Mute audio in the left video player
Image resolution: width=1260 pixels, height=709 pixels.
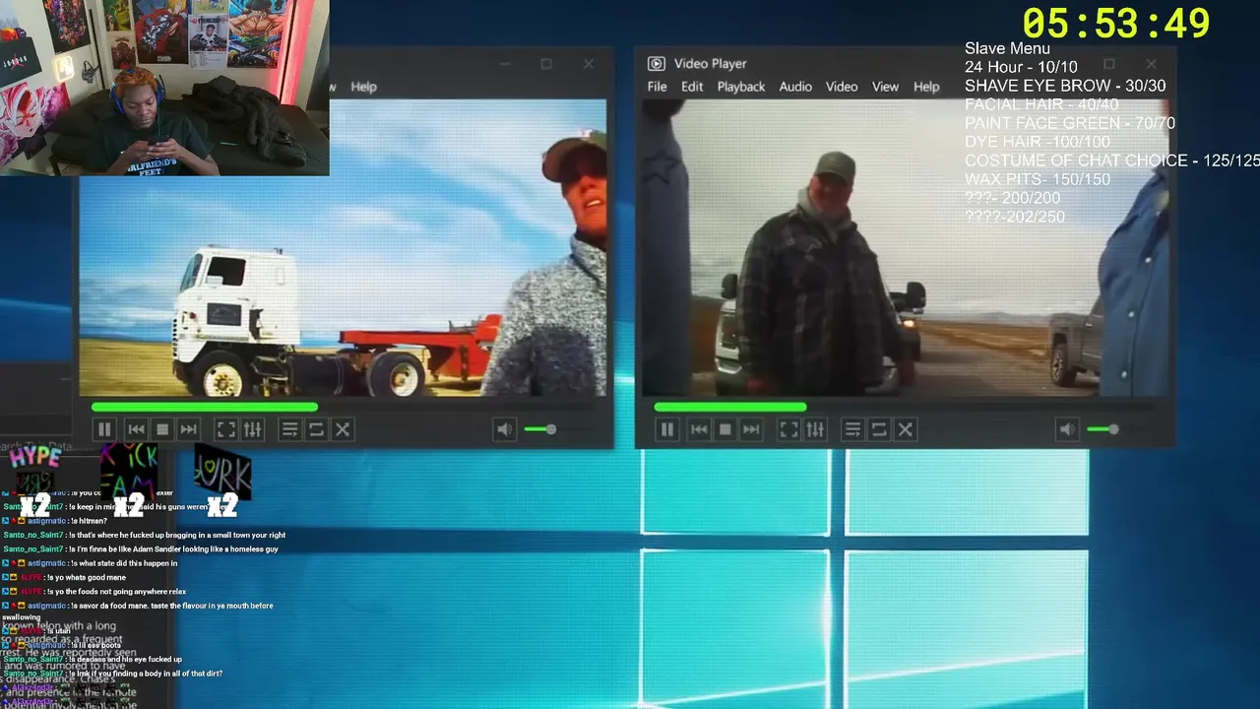[x=504, y=429]
